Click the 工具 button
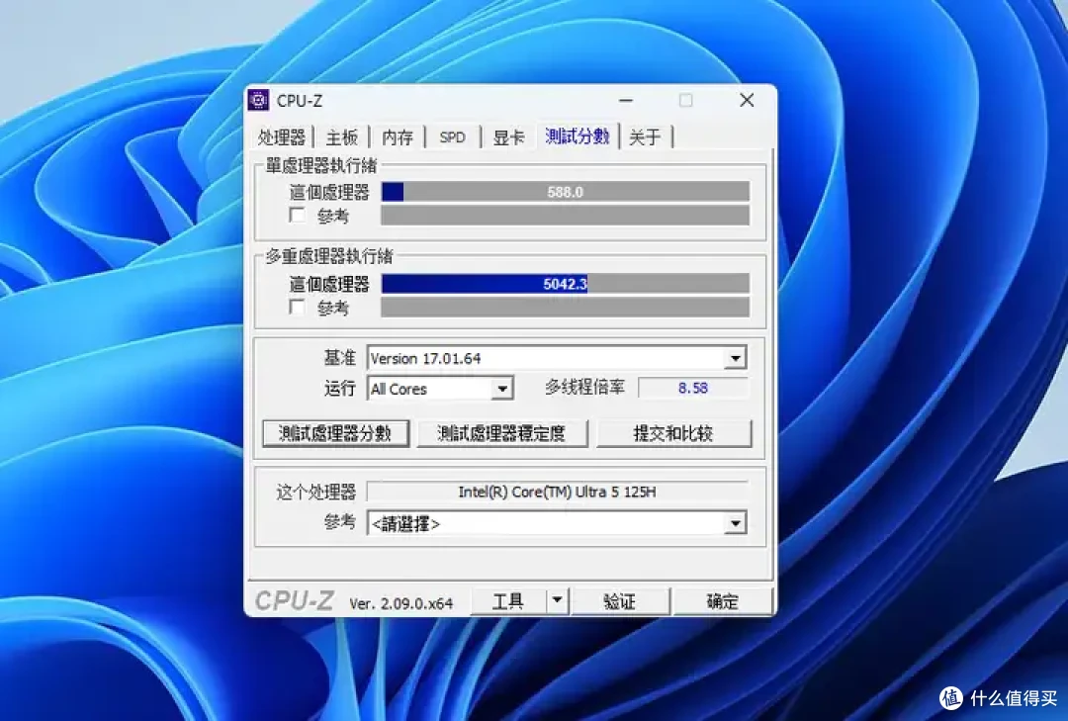The width and height of the screenshot is (1068, 721). coord(508,601)
